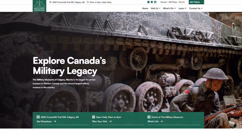This screenshot has width=242, height=134.
Task: Click the paragraph starting The Military Museums of Calgary
Action: [x=64, y=84]
